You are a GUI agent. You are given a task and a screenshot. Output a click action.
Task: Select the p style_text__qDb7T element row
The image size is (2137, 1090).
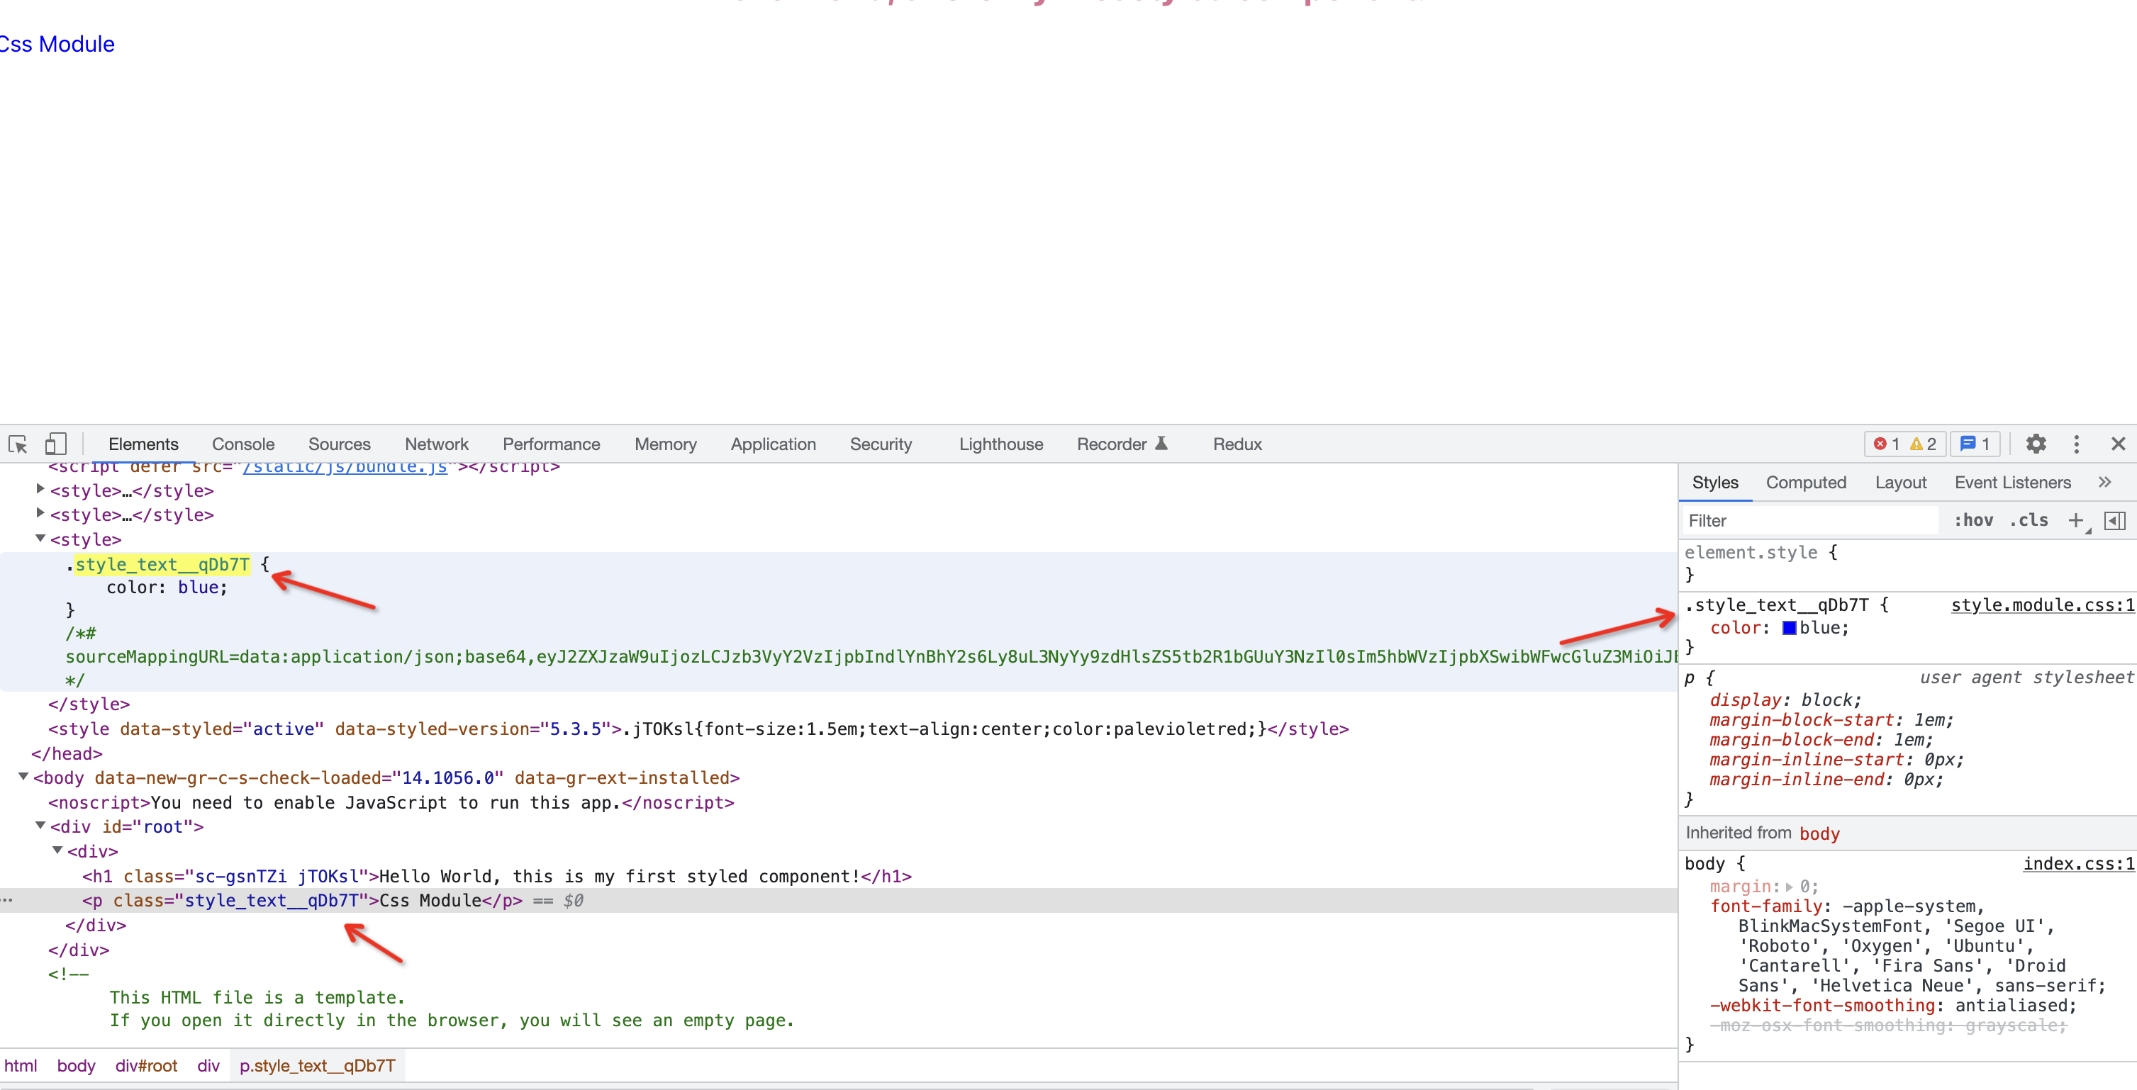[x=839, y=901]
